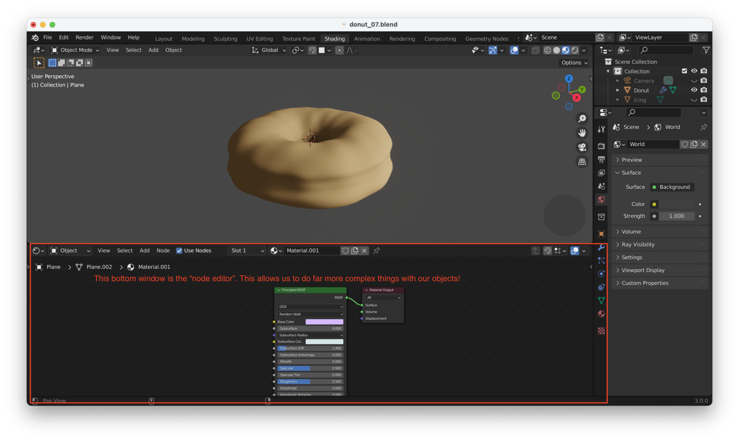This screenshot has height=441, width=739.
Task: Click the Background surface button
Action: [x=672, y=187]
